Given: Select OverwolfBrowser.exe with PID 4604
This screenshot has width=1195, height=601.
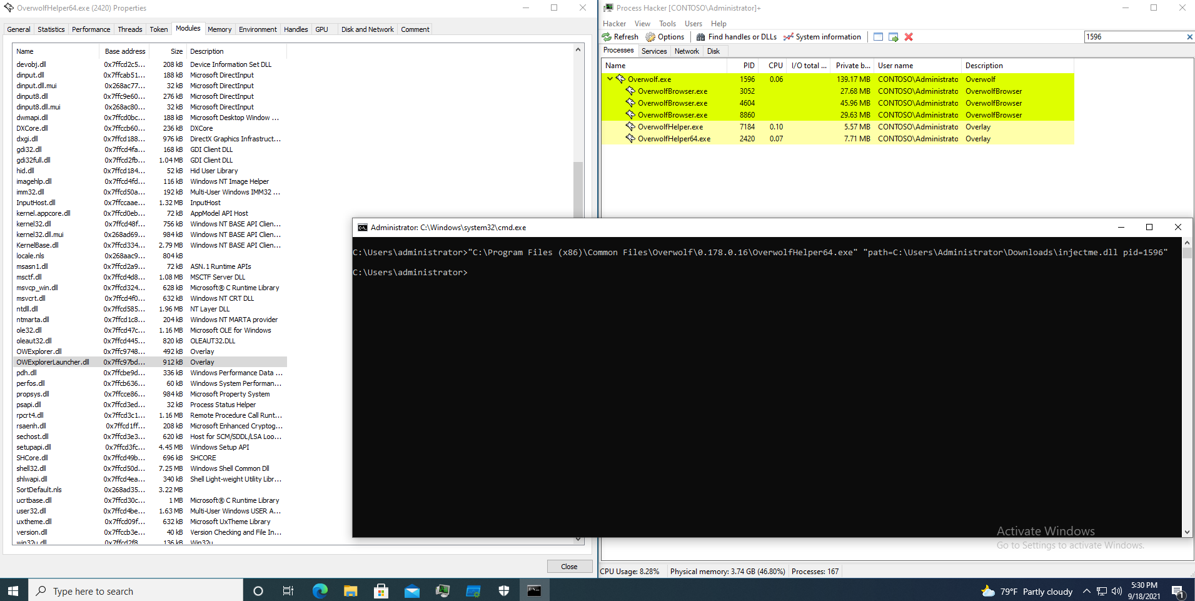Looking at the screenshot, I should (x=837, y=103).
